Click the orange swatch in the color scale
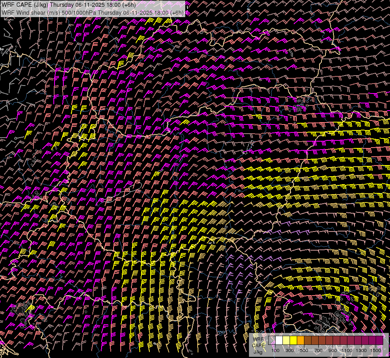The height and width of the screenshot is (358, 390). (300, 340)
